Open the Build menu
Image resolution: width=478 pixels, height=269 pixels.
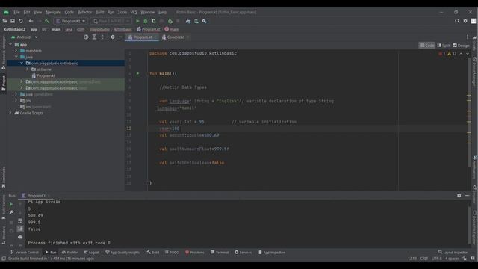pos(99,12)
